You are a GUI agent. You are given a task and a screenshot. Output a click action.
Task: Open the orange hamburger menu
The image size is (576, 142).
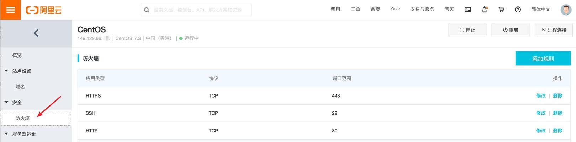click(x=11, y=10)
